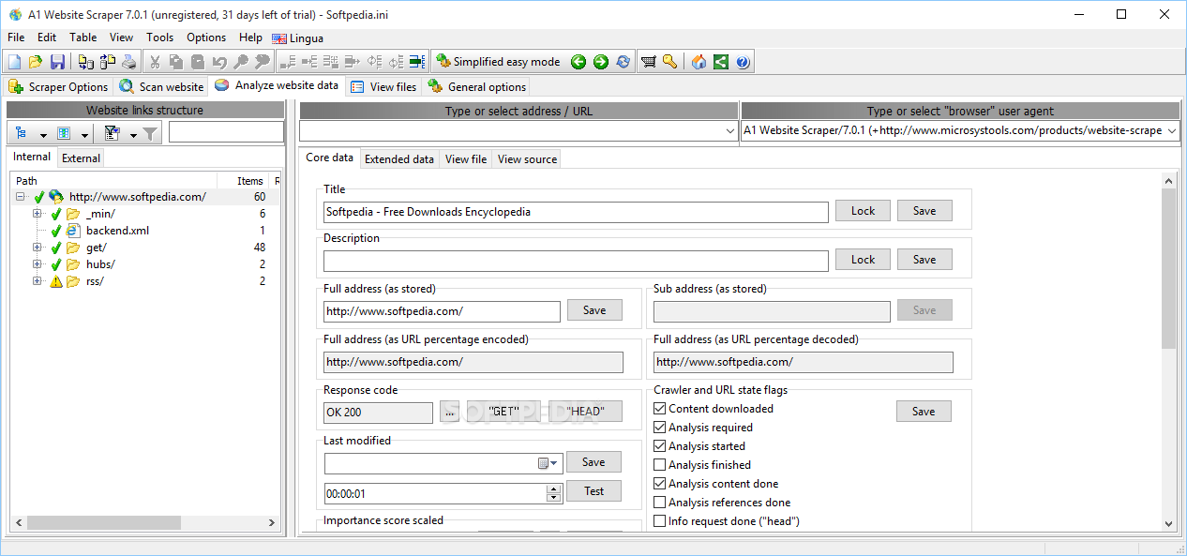Open the dropdown arrow beside quick filter options
This screenshot has width=1187, height=556.
pyautogui.click(x=132, y=134)
